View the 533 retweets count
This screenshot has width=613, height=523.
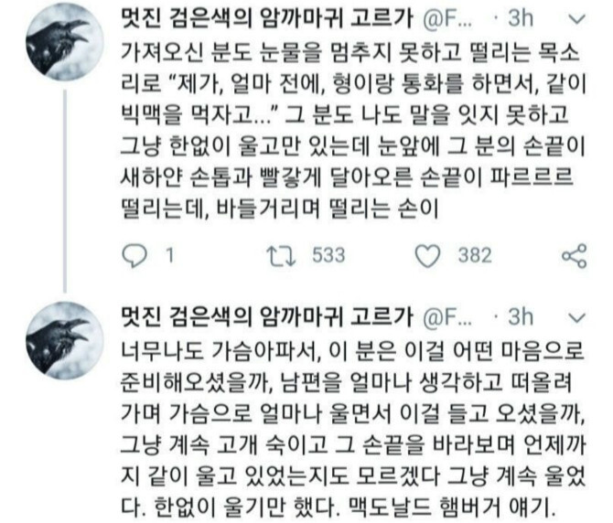[328, 255]
